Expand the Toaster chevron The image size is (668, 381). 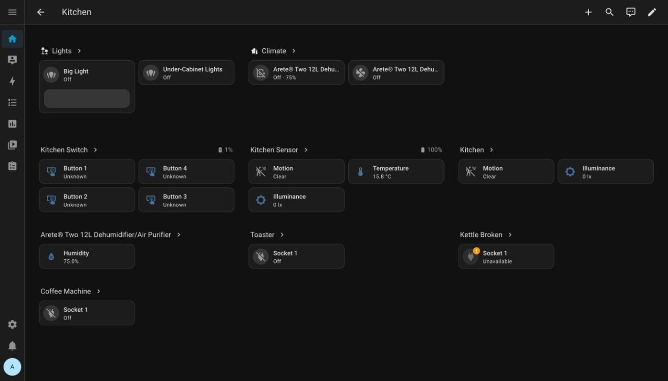(282, 235)
